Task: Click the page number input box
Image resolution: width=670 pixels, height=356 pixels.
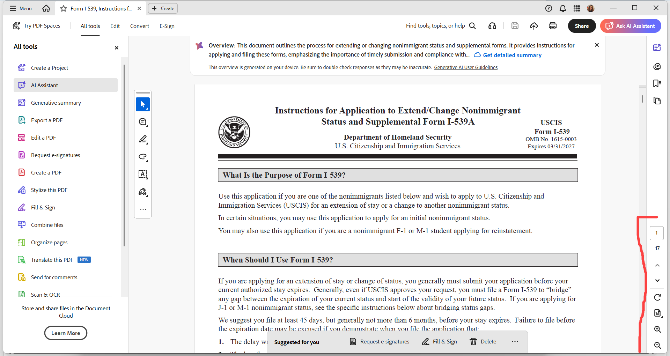Action: pos(657,233)
